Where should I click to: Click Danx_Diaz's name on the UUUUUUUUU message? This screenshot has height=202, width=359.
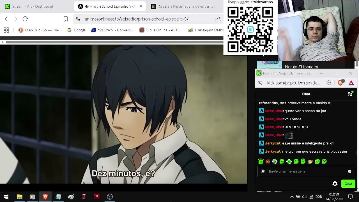pyautogui.click(x=274, y=127)
